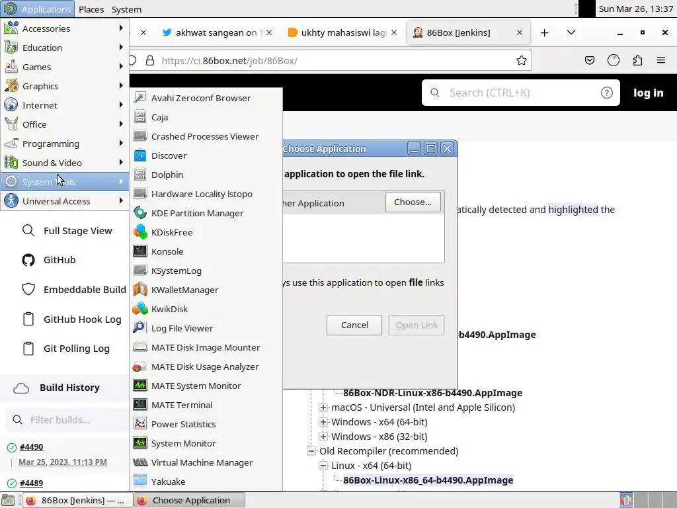Open build #4490 link

pyautogui.click(x=31, y=447)
